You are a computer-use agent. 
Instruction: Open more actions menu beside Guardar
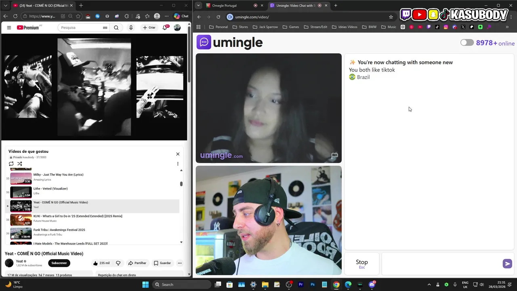point(180,263)
